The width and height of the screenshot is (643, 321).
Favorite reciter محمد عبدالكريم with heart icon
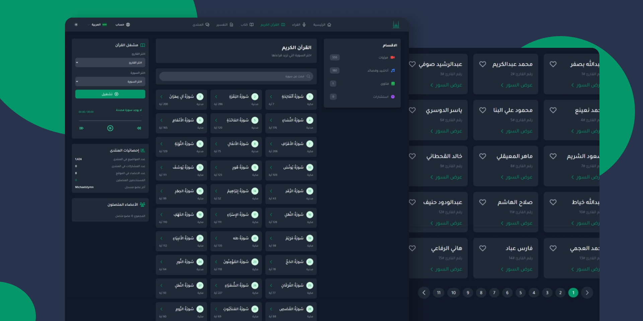coord(483,64)
